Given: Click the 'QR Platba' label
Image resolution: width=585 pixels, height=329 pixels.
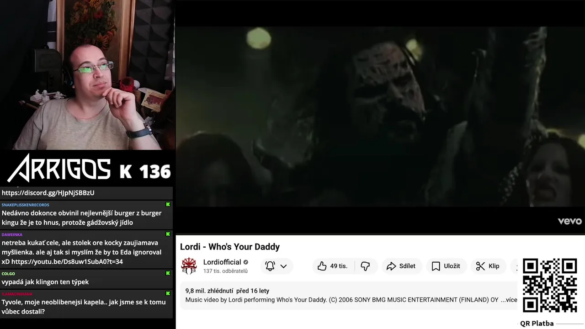Looking at the screenshot, I should pyautogui.click(x=537, y=324).
